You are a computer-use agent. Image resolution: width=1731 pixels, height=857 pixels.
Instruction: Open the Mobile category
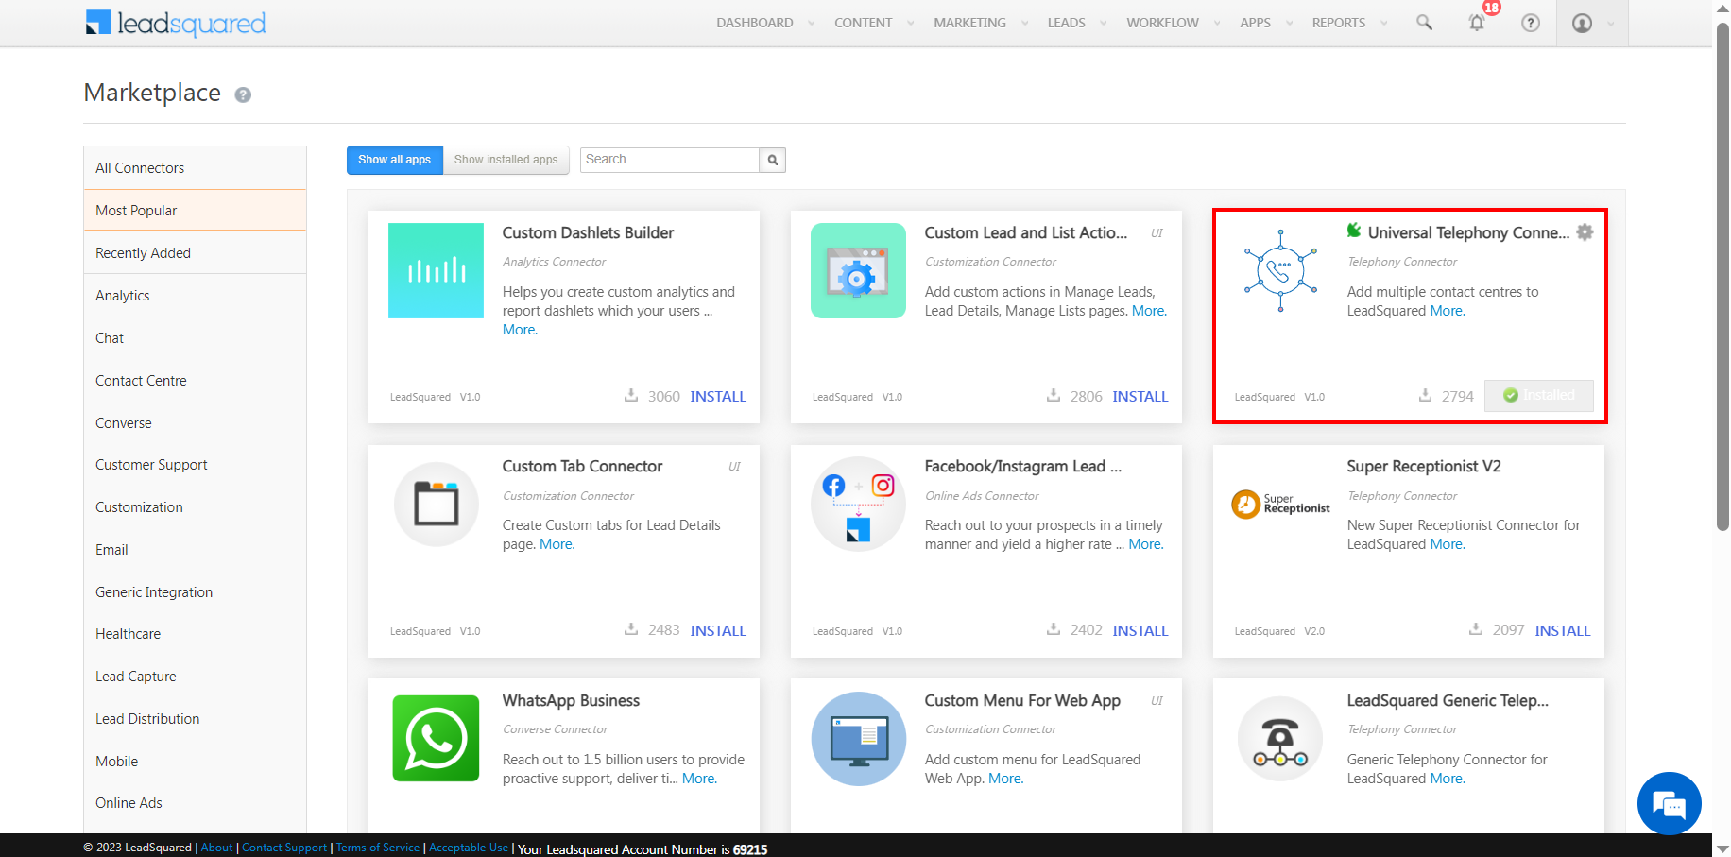coord(195,762)
